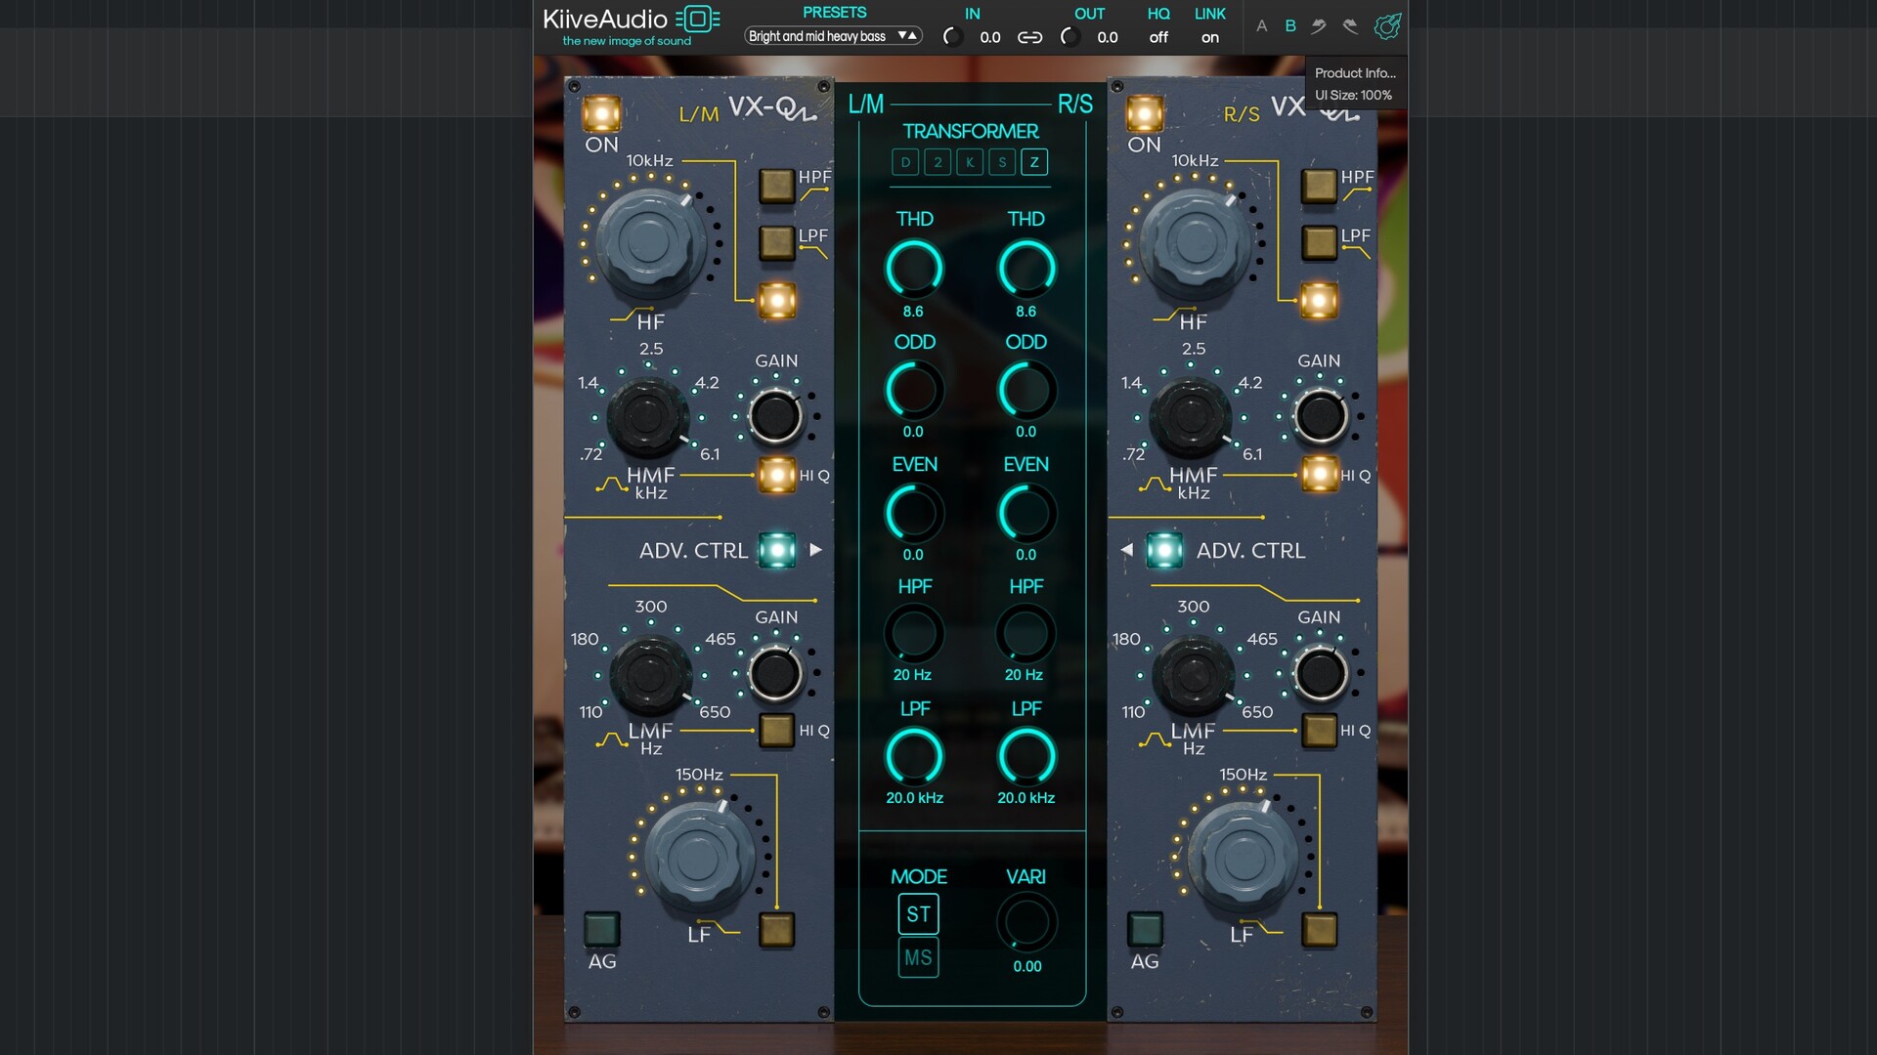
Task: Click the undo arrow icon
Action: (x=1319, y=26)
